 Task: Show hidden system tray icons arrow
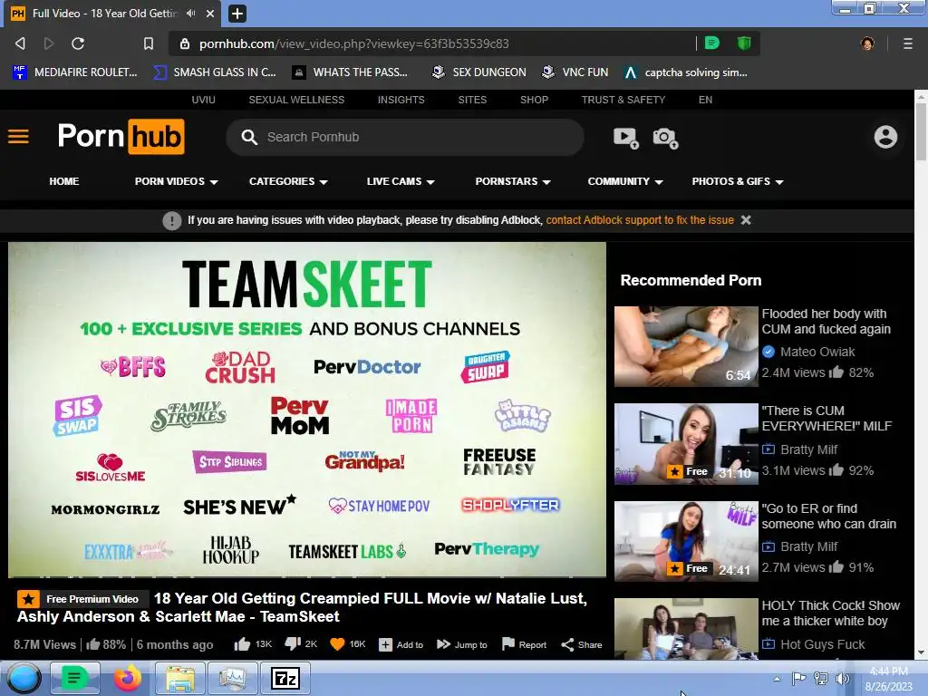click(777, 679)
